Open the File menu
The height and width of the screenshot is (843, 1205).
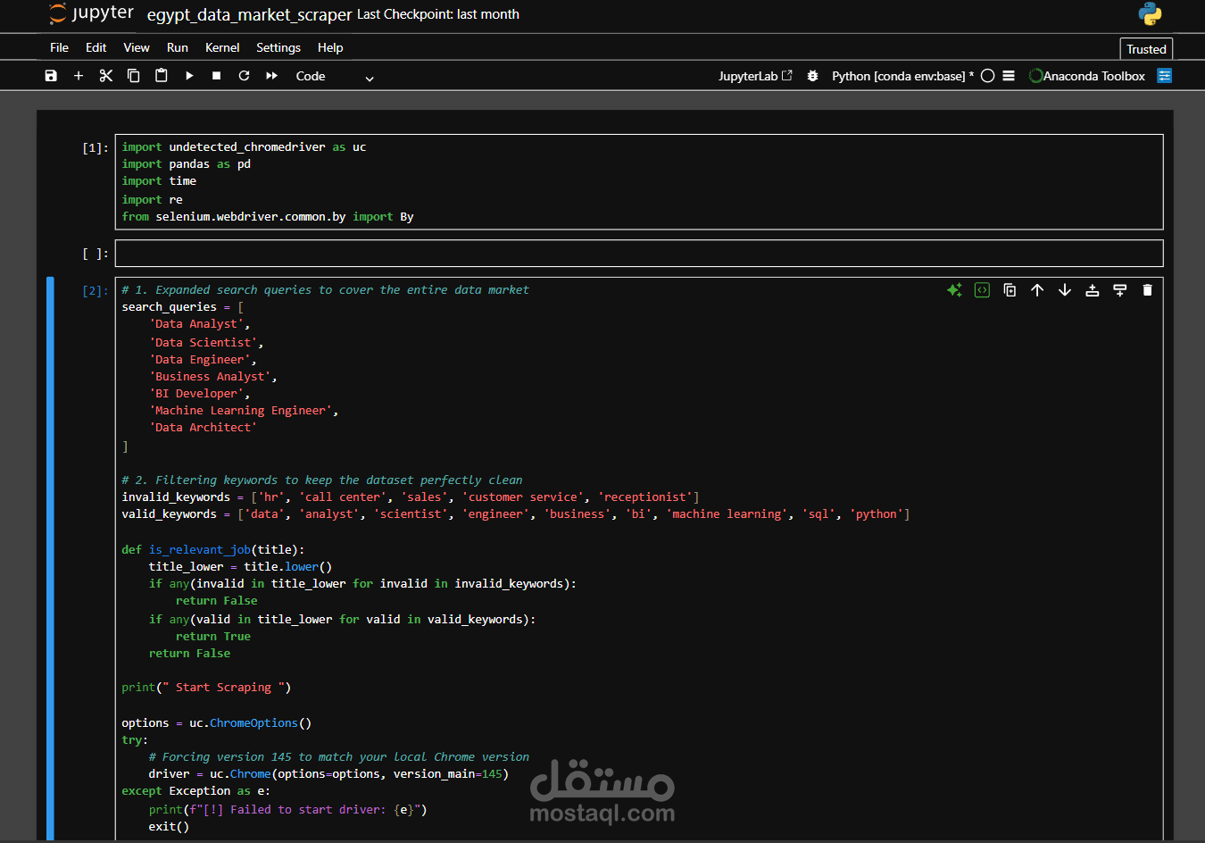pos(59,47)
